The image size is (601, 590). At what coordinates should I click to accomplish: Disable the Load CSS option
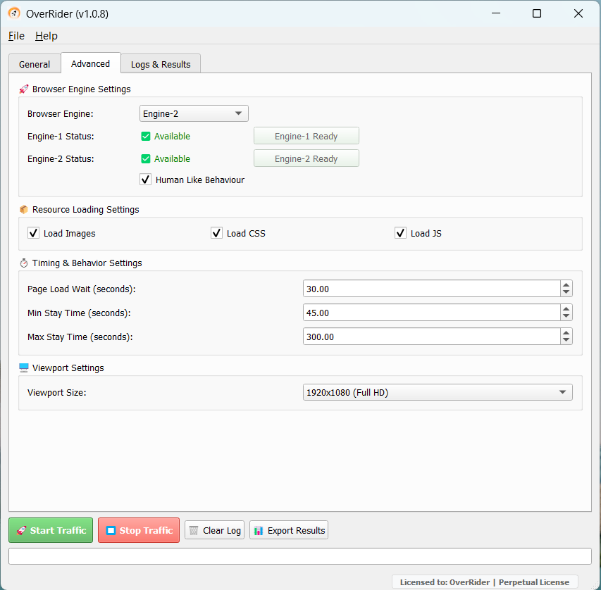point(217,233)
